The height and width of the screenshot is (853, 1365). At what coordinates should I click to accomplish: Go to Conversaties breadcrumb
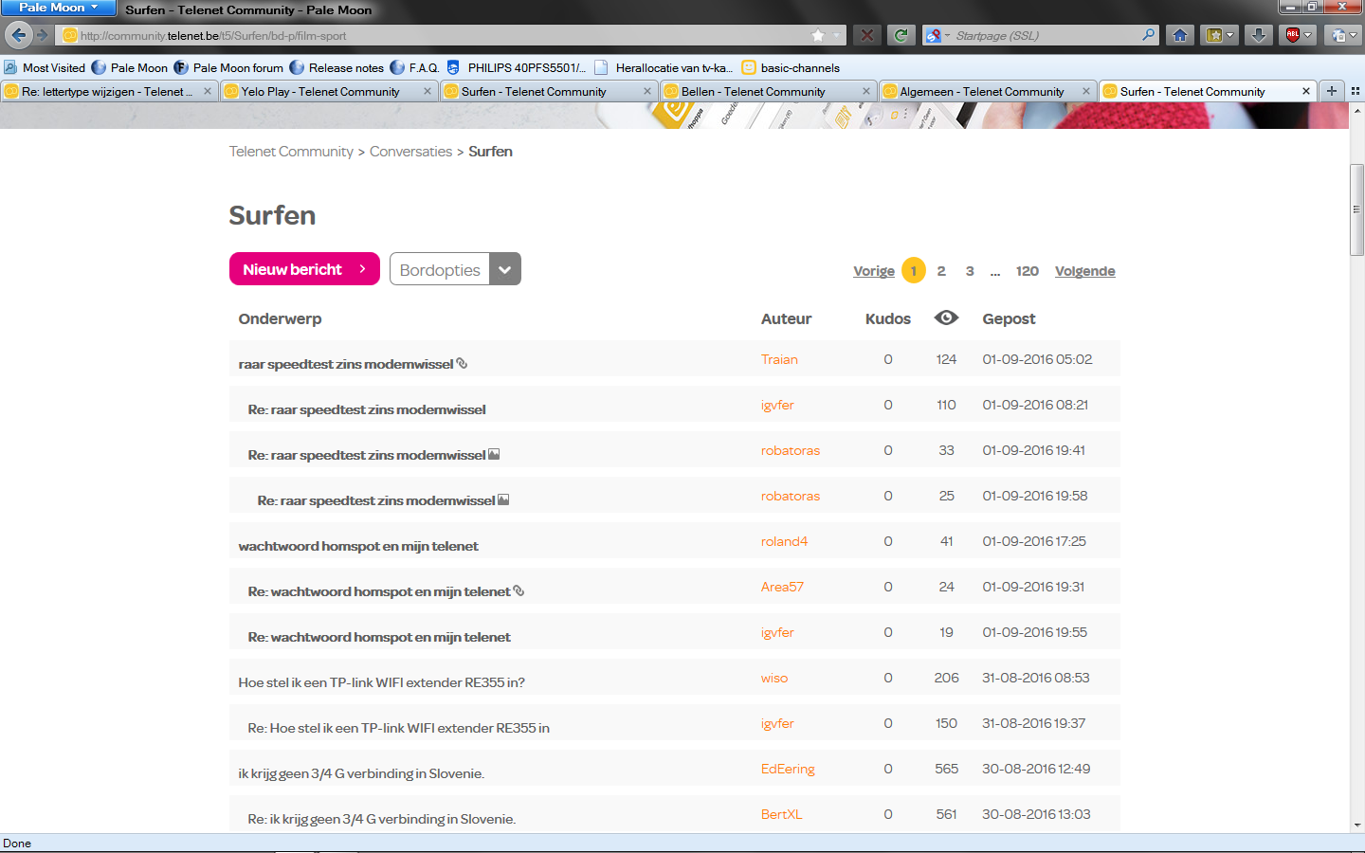[410, 152]
